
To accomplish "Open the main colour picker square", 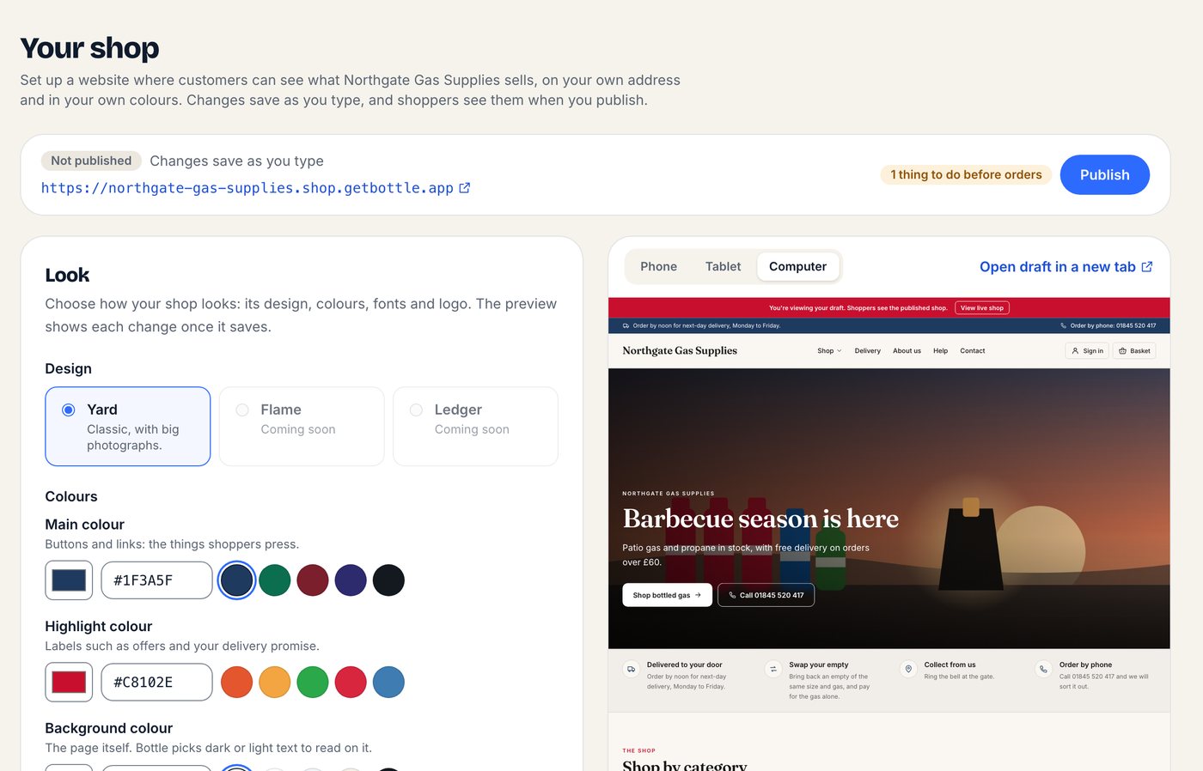I will coord(69,580).
